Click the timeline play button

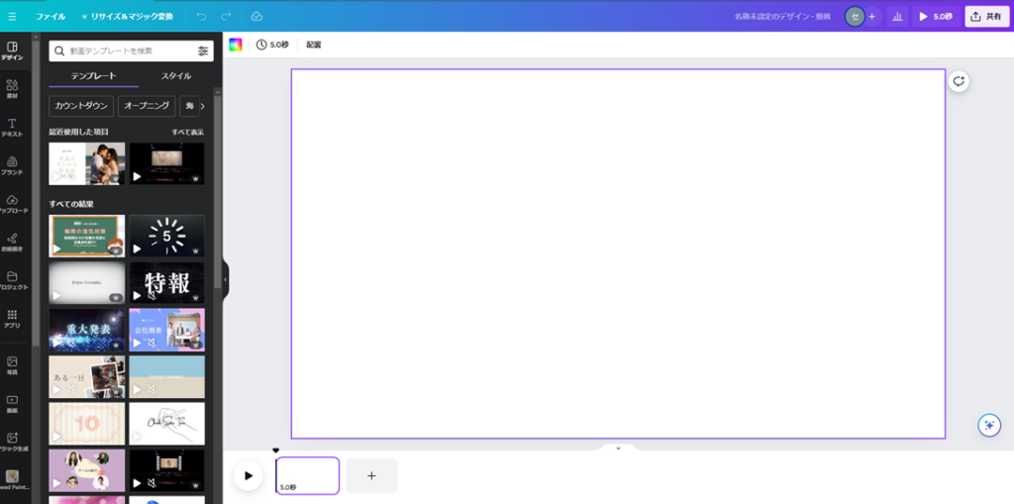pos(248,475)
